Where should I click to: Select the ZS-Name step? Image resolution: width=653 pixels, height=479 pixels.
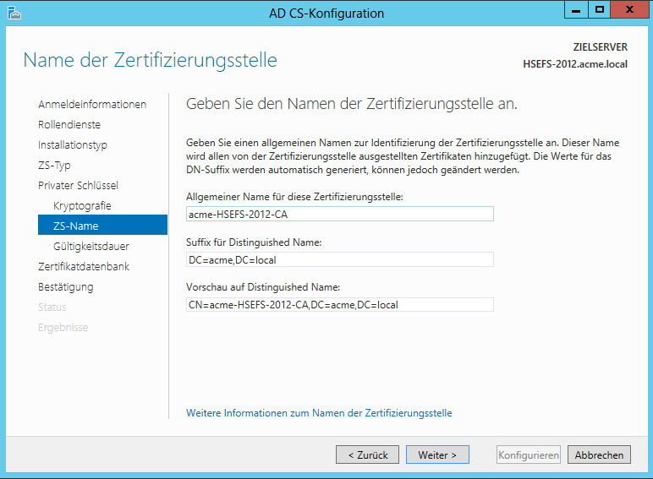[x=102, y=225]
